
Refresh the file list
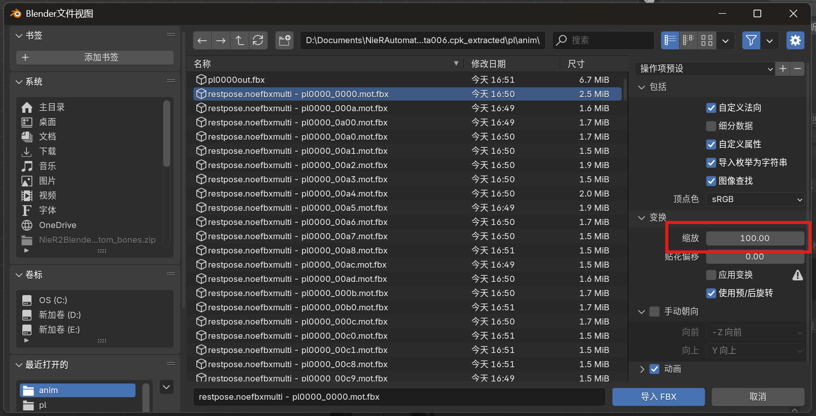point(258,41)
